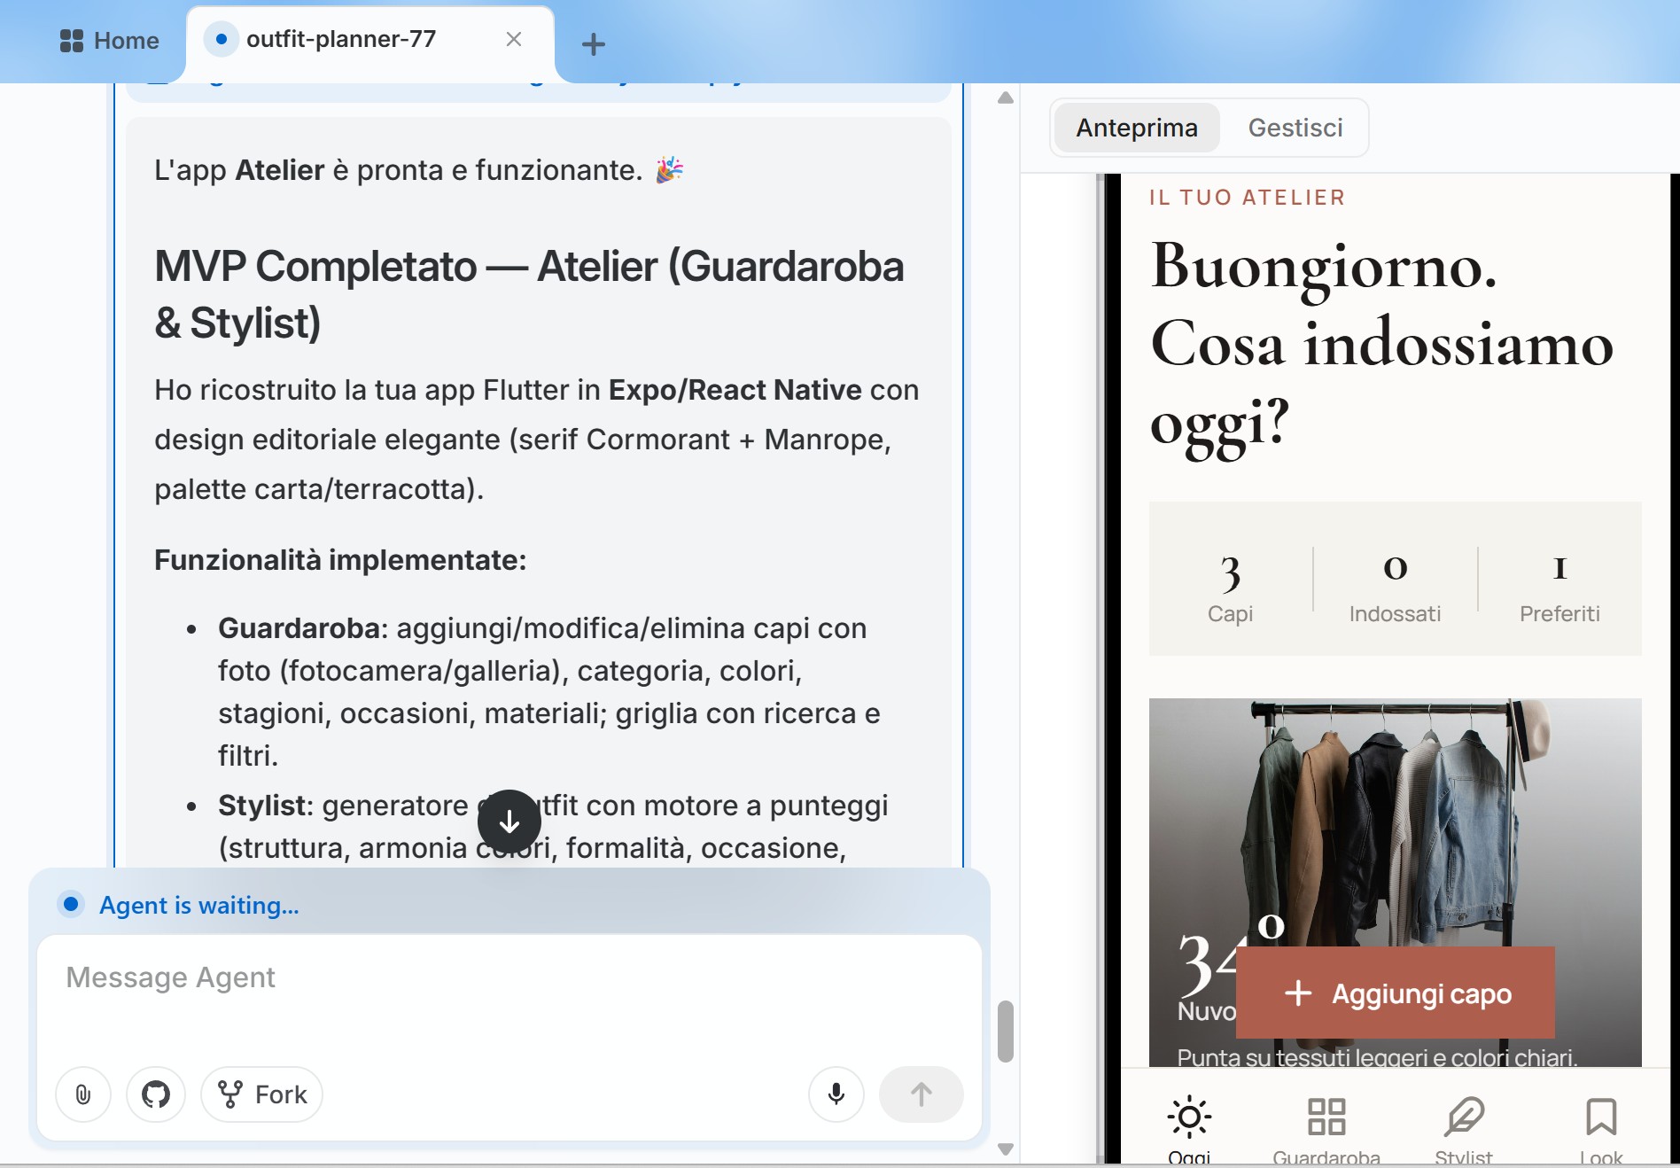This screenshot has height=1168, width=1680.
Task: Click the GitHub icon button
Action: tap(156, 1094)
